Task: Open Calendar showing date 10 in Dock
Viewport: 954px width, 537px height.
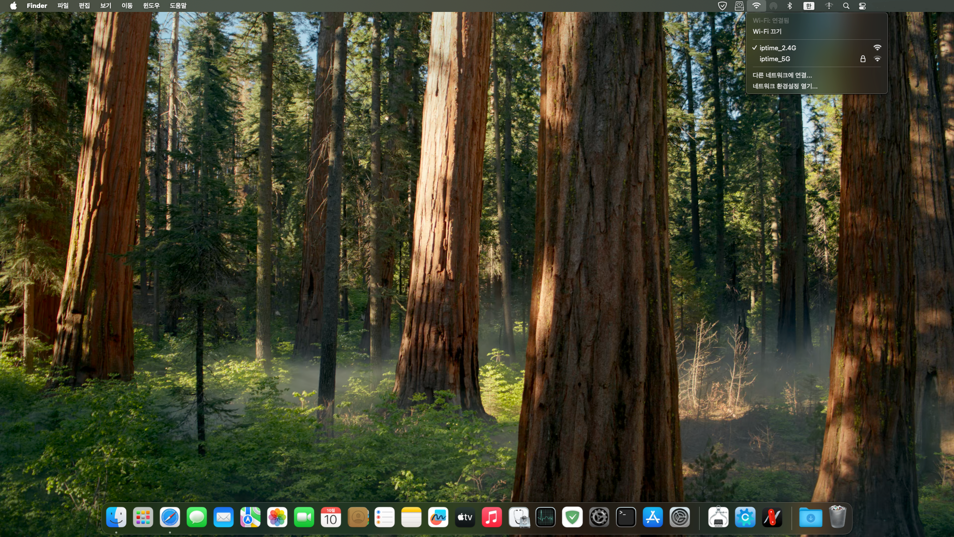Action: tap(331, 518)
